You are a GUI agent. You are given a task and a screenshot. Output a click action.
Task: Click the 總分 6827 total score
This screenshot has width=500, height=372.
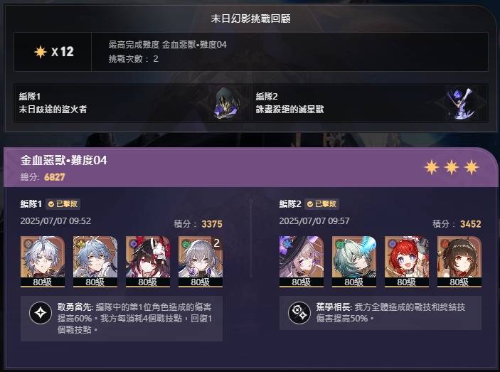point(43,177)
